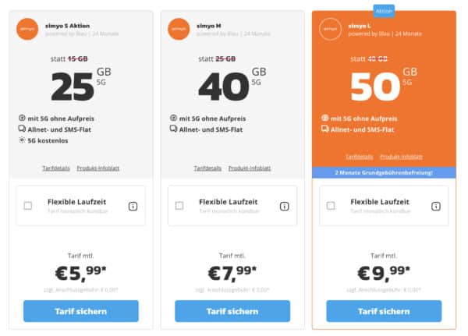Open info icon for simyo M flexible Laufzeit
468x336 pixels.
[x=284, y=206]
